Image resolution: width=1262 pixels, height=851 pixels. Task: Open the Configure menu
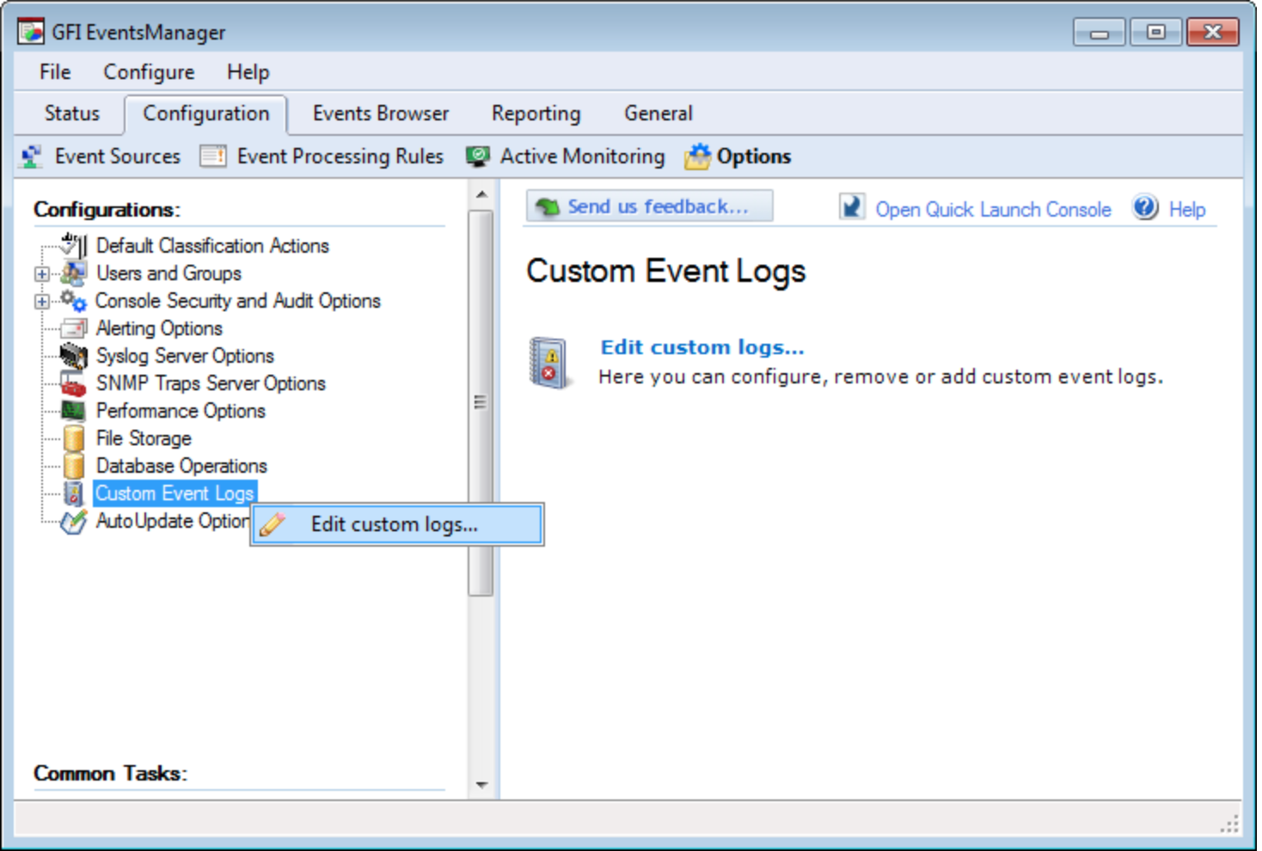click(149, 72)
